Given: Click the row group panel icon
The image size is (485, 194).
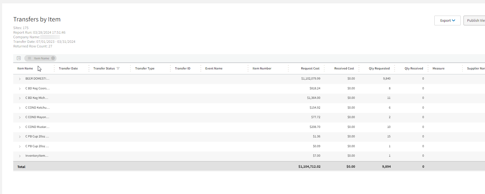Looking at the screenshot, I should click(19, 58).
